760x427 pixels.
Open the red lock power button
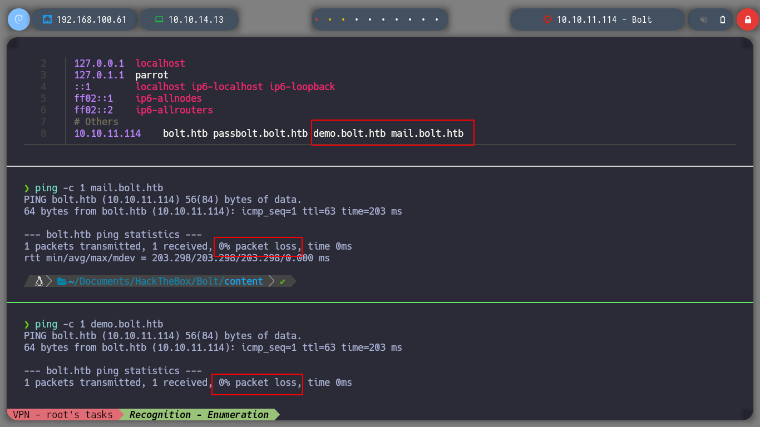click(747, 19)
